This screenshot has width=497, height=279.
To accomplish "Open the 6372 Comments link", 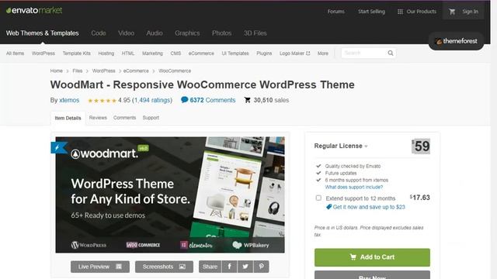I will [213, 100].
